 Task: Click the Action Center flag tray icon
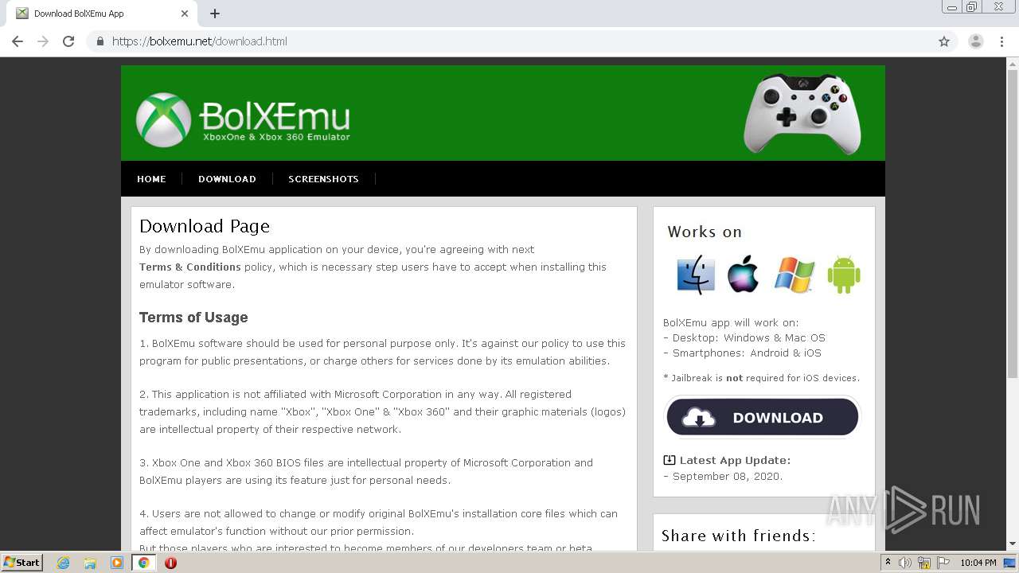tap(943, 563)
